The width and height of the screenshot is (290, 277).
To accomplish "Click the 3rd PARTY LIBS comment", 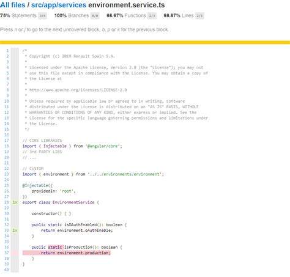I will pos(42,152).
